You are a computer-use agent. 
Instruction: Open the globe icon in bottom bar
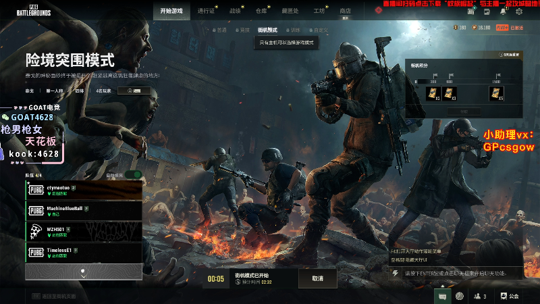coord(460,296)
